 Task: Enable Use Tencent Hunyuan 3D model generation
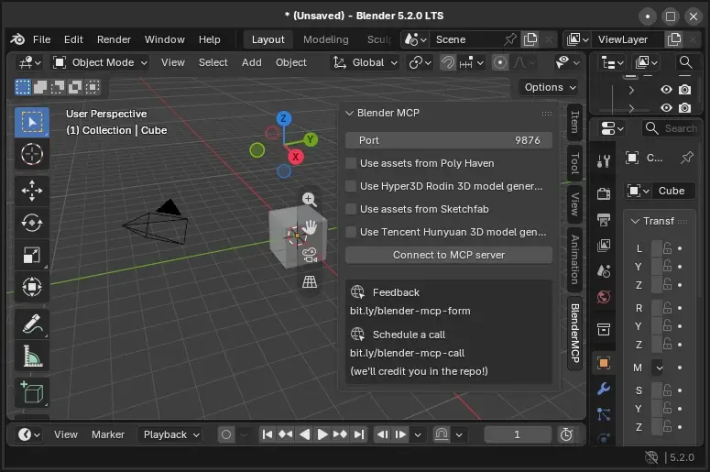tap(351, 232)
